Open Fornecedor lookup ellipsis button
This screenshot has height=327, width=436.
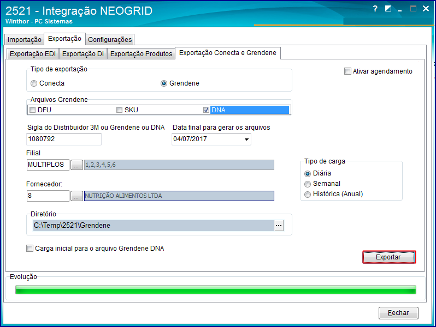click(76, 196)
